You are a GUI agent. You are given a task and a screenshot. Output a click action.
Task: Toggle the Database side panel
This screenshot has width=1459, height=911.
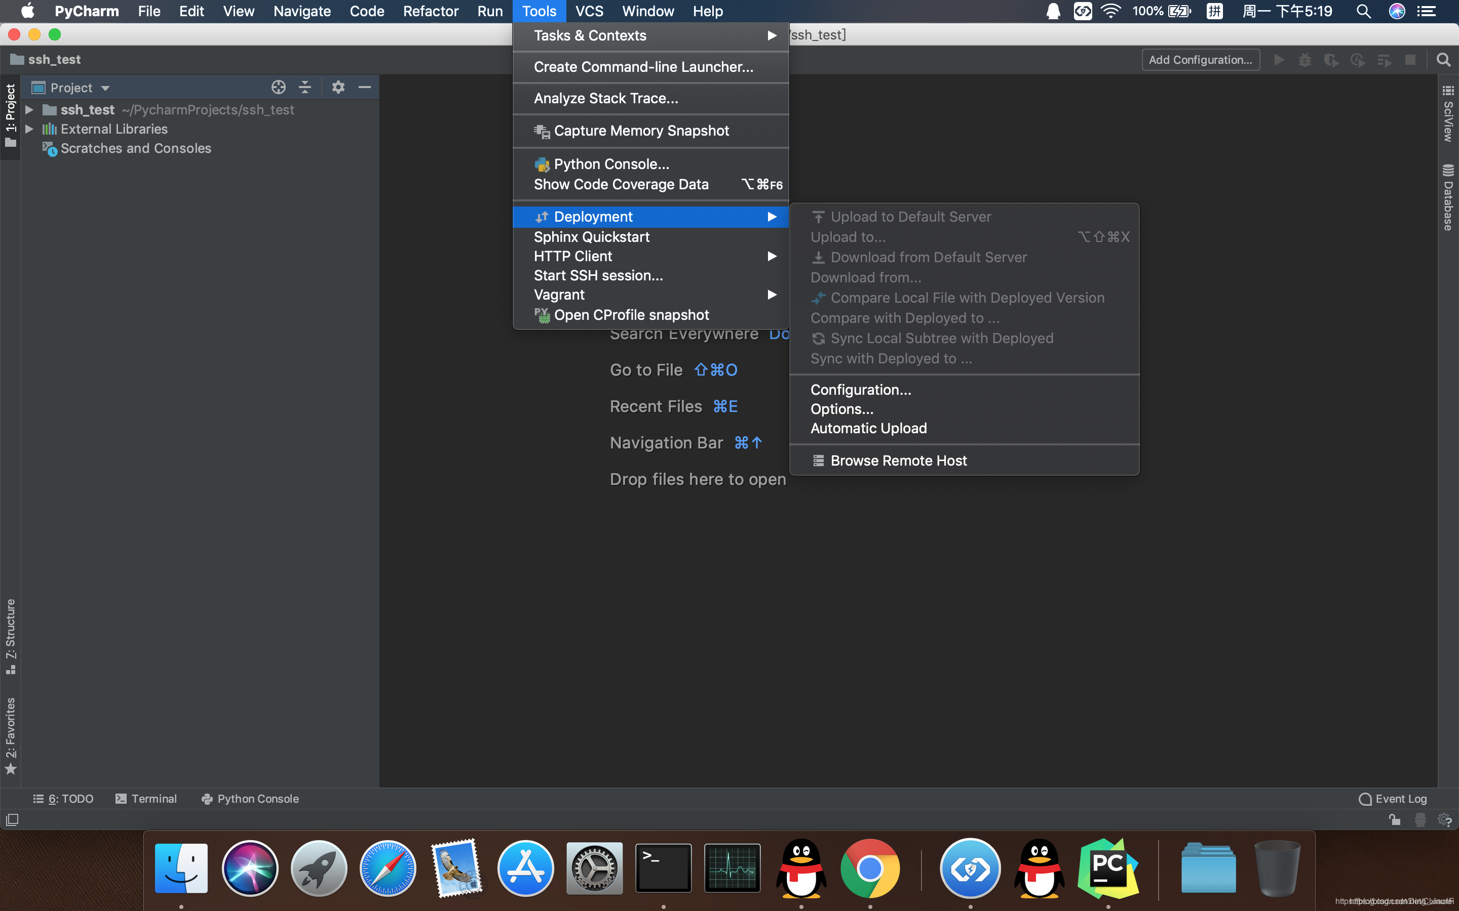[x=1448, y=197]
